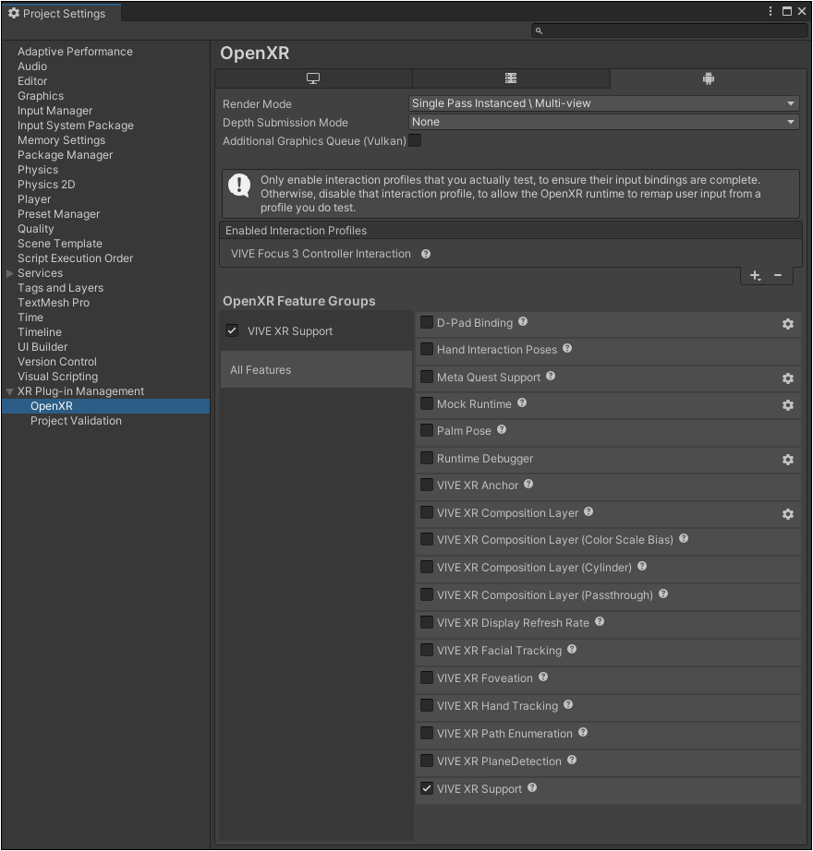Select VIVE Focus 3 Controller Interaction profile
This screenshot has height=851, width=813.
(321, 254)
